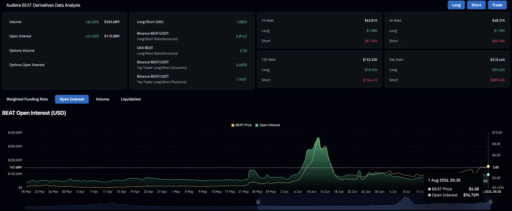The height and width of the screenshot is (211, 512).
Task: Click the 1h Short value $61.93K
Action: click(x=371, y=41)
